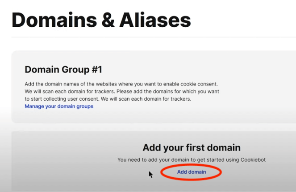The image size is (296, 192).
Task: Click the #1 in Domain Group heading
Action: [97, 69]
